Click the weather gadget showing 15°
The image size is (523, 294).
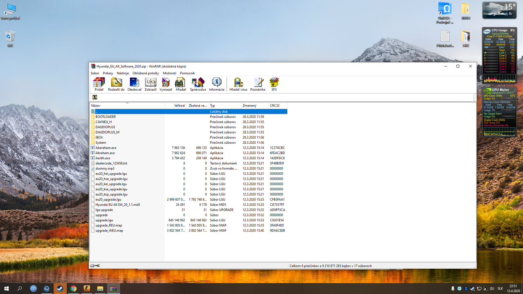tap(499, 10)
